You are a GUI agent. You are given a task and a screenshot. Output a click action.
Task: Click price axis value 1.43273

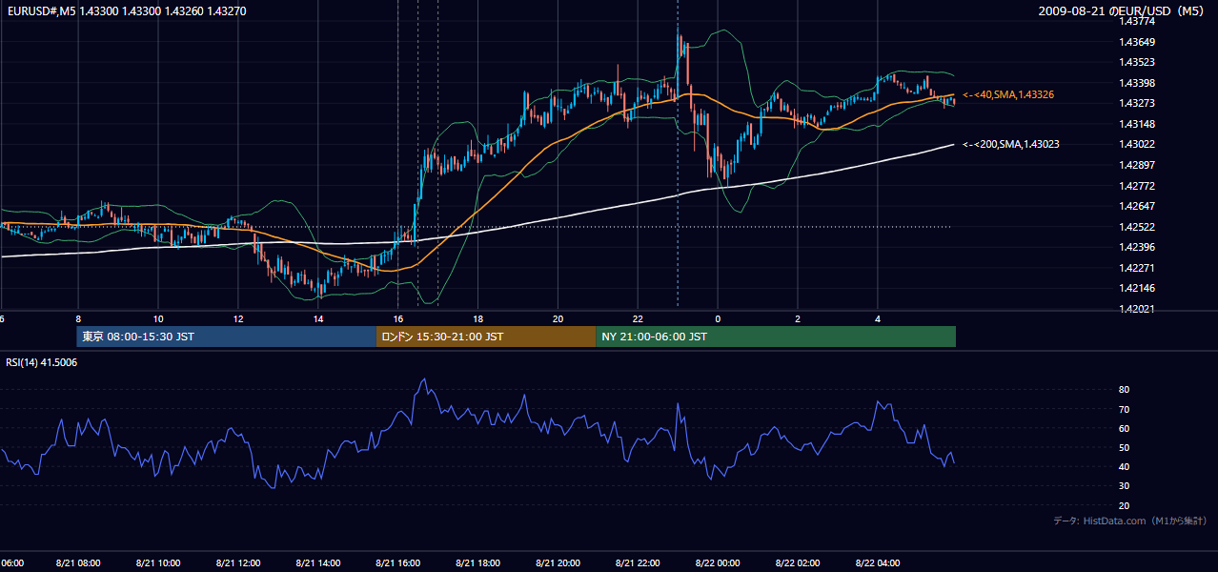click(x=1138, y=103)
